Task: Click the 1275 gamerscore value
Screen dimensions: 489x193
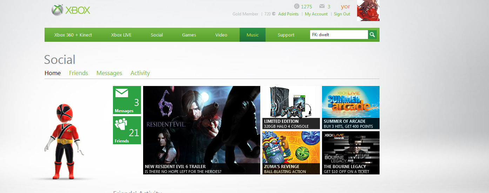Action: click(x=307, y=6)
